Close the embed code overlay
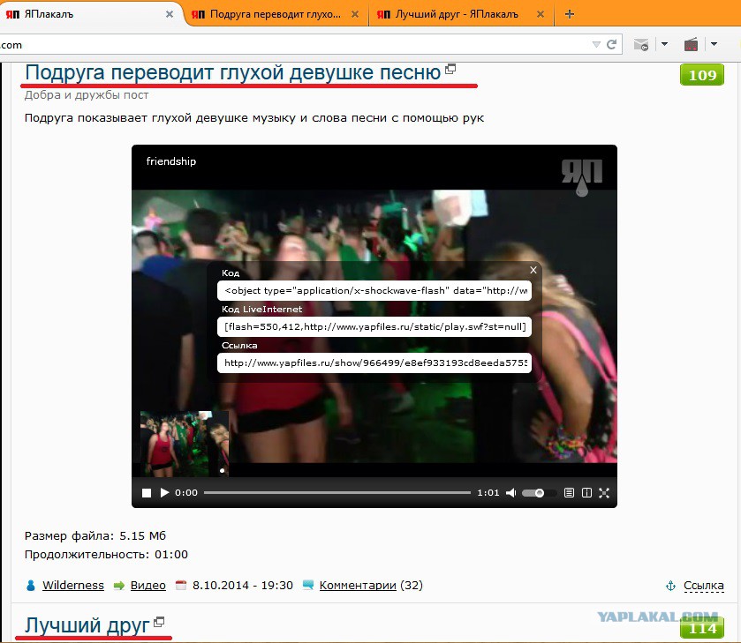This screenshot has width=741, height=643. 533,270
